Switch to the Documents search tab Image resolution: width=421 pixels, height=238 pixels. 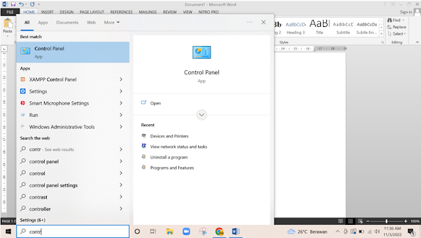tap(67, 22)
